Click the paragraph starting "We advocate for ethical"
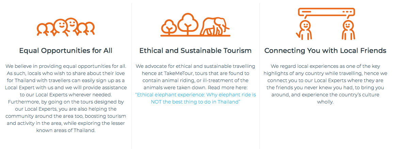 [195, 76]
